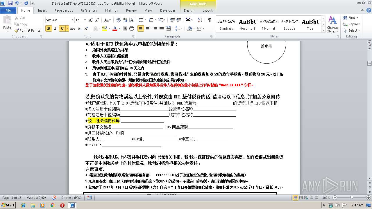Open the Change Case Aa dropdown
372x209 pixels.
[107, 20]
